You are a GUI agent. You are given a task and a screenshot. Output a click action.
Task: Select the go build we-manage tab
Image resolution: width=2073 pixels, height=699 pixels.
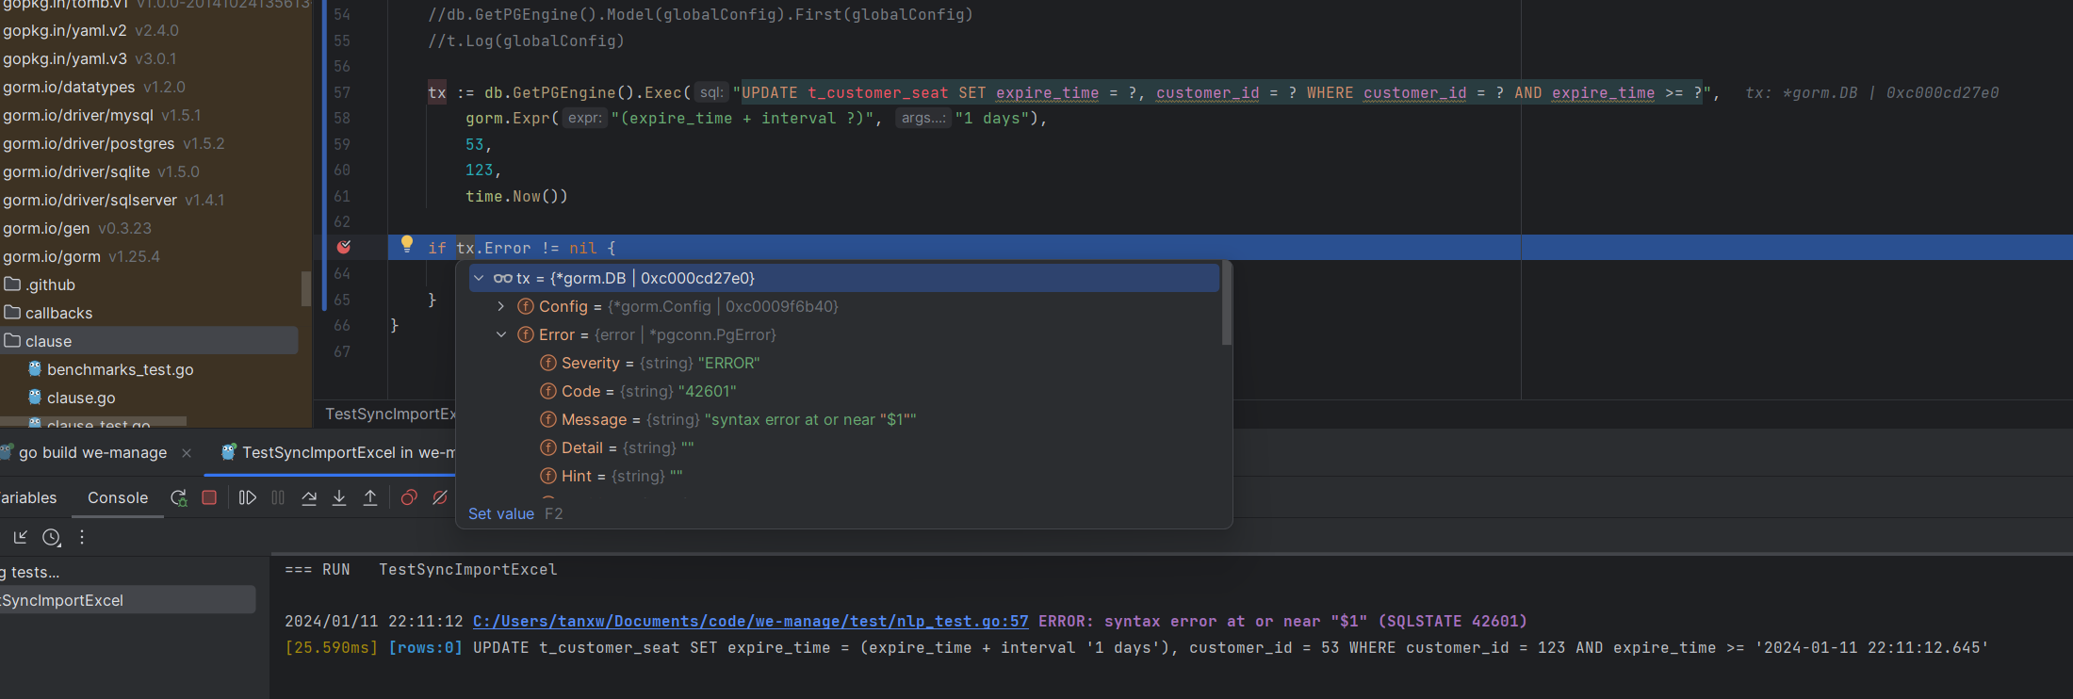(92, 453)
